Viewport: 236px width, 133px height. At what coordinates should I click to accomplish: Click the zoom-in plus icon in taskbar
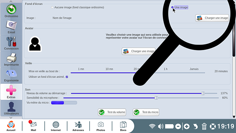pos(187,126)
